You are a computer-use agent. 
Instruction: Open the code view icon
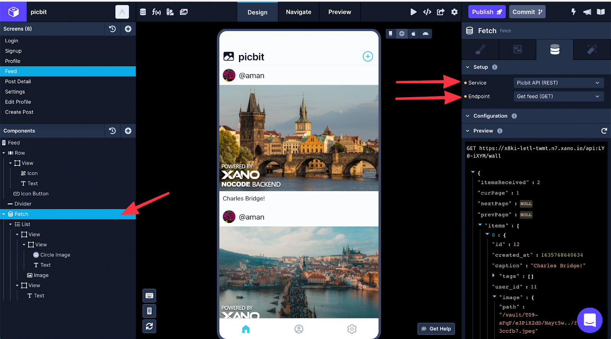pos(427,12)
